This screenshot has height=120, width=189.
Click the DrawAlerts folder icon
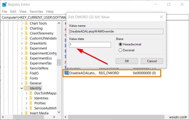(26, 43)
